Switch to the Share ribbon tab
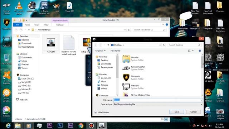 click(37, 25)
